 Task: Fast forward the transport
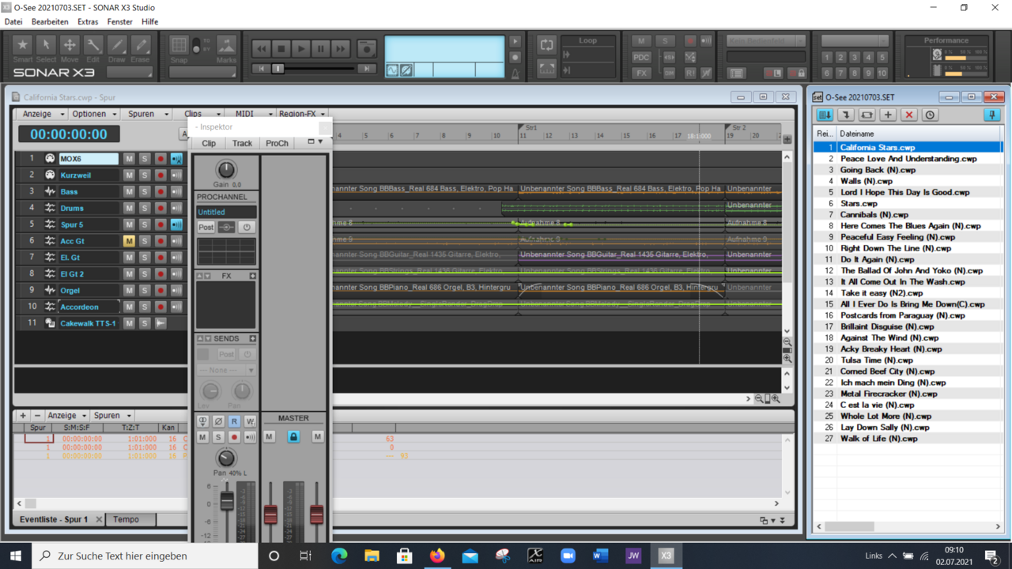tap(340, 49)
